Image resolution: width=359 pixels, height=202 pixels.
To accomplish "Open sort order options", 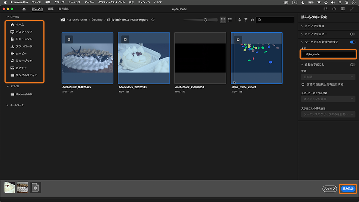I will click(239, 20).
